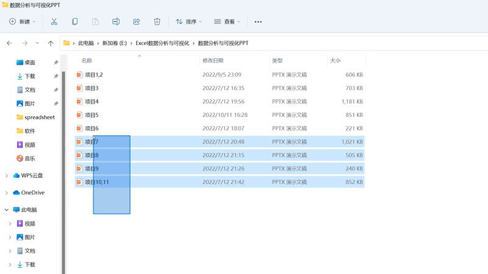Open the 排序 (Sort) menu

[188, 21]
